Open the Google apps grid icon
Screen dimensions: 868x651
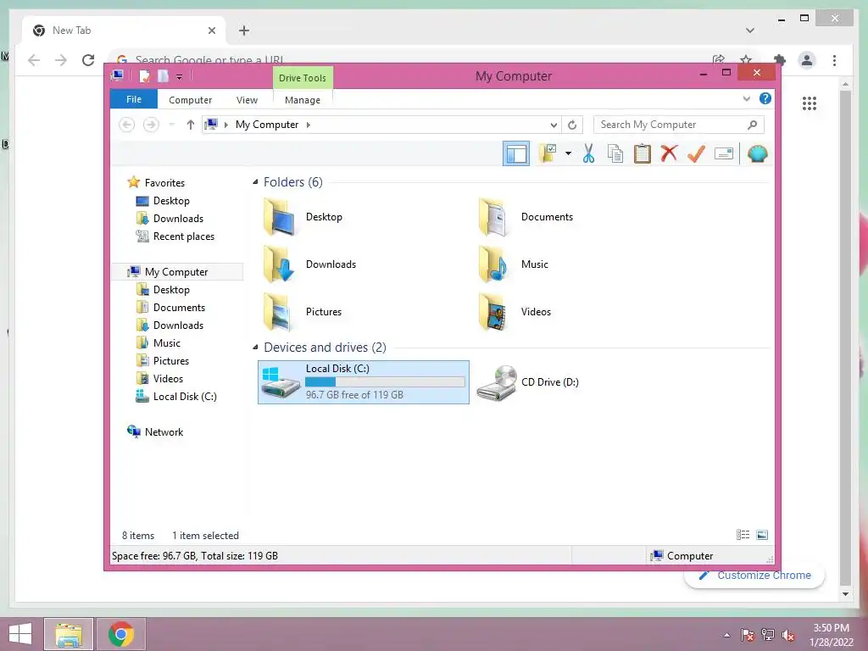point(810,103)
